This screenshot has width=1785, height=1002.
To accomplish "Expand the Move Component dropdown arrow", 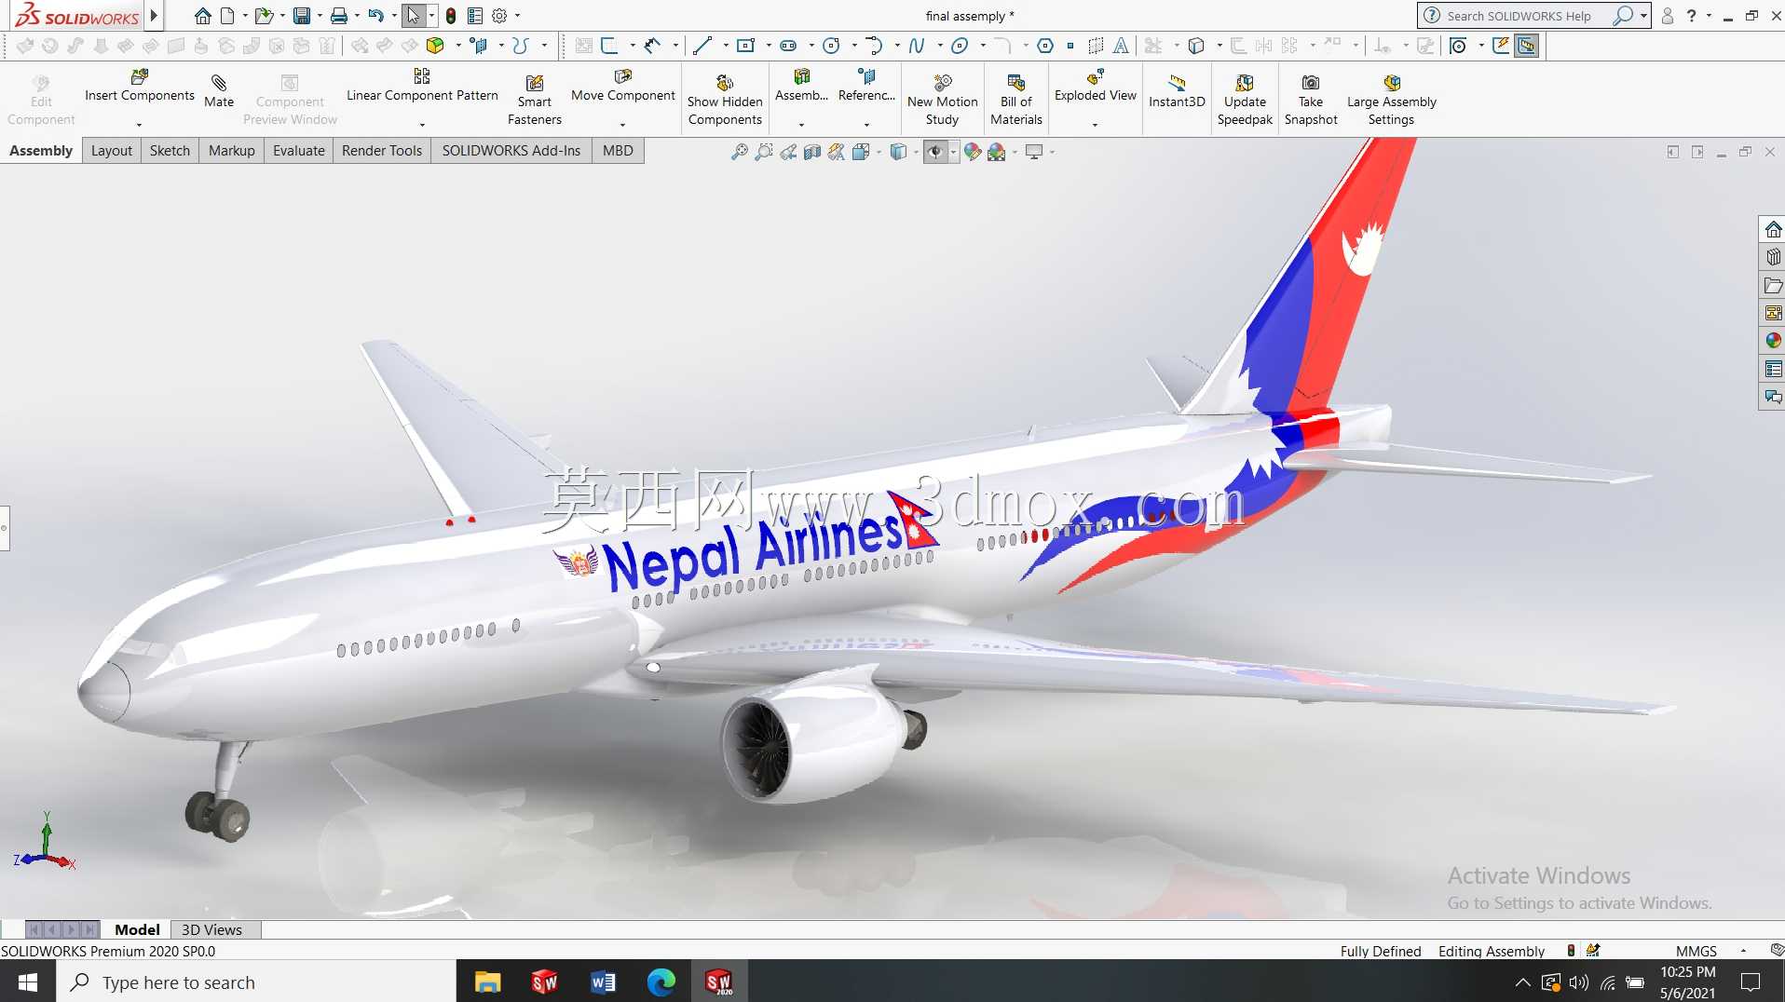I will point(622,124).
